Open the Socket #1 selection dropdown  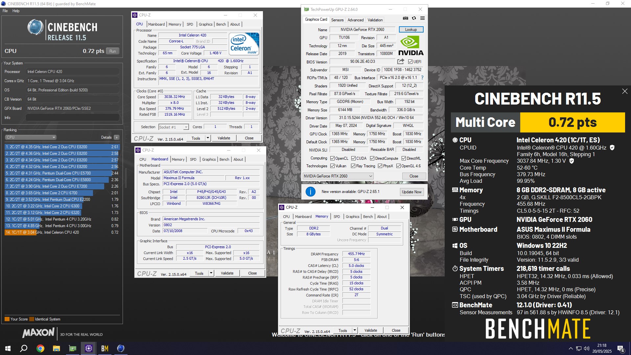(x=174, y=127)
